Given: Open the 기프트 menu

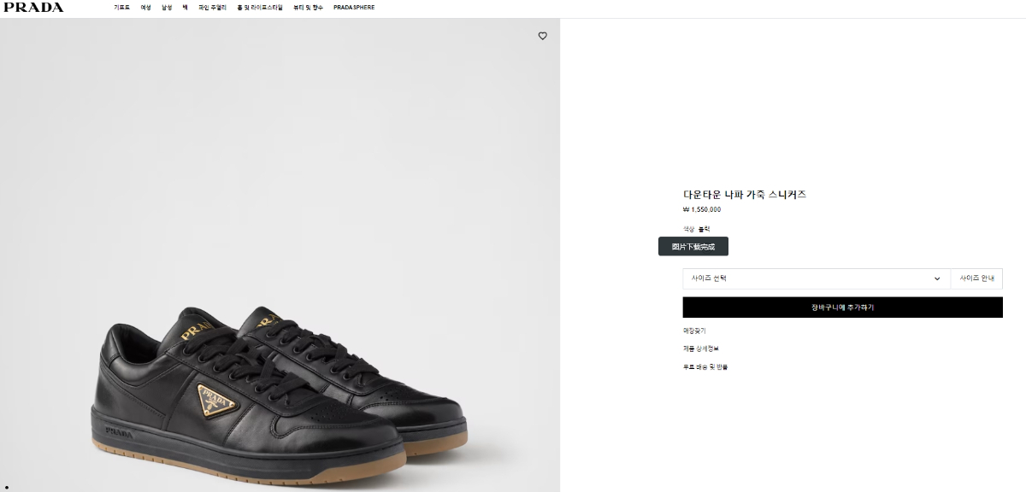Looking at the screenshot, I should (121, 8).
